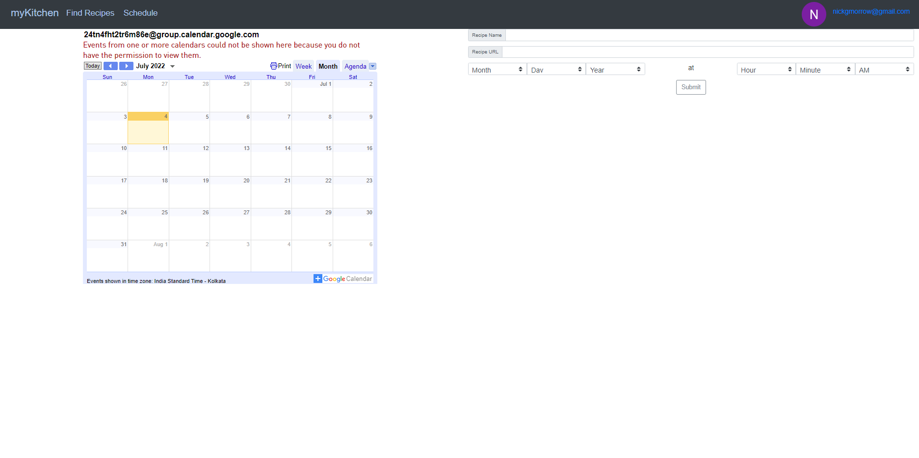Open the Month dropdown

coord(497,69)
